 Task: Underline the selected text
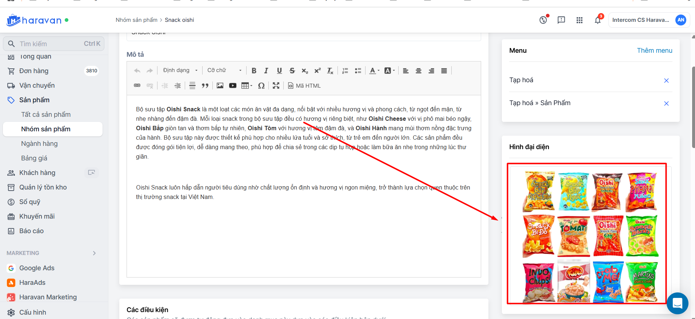pyautogui.click(x=279, y=71)
